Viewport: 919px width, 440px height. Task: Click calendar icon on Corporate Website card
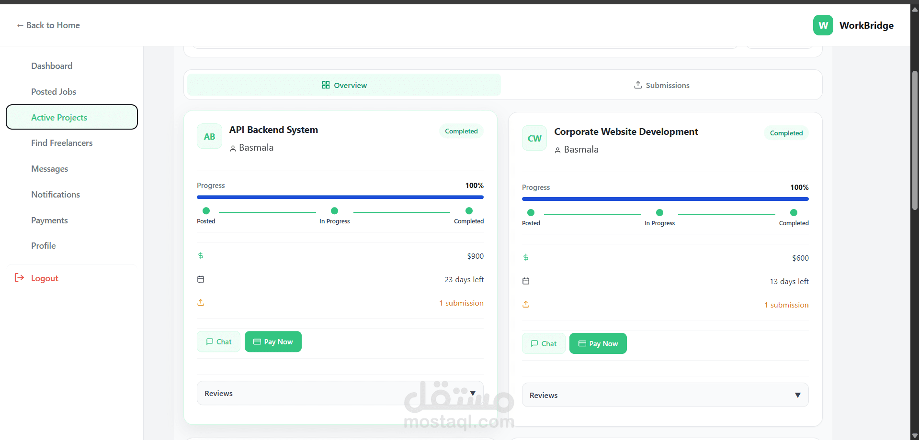coord(526,281)
